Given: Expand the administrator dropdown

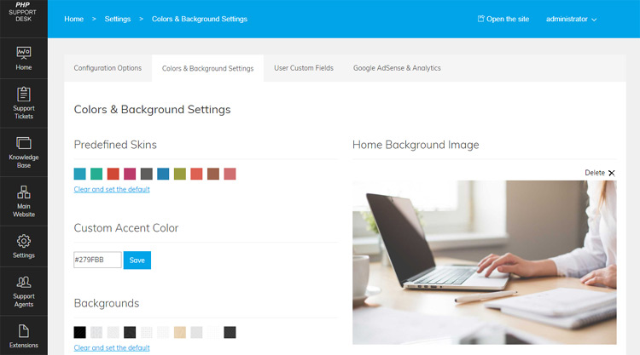Looking at the screenshot, I should click(x=571, y=19).
